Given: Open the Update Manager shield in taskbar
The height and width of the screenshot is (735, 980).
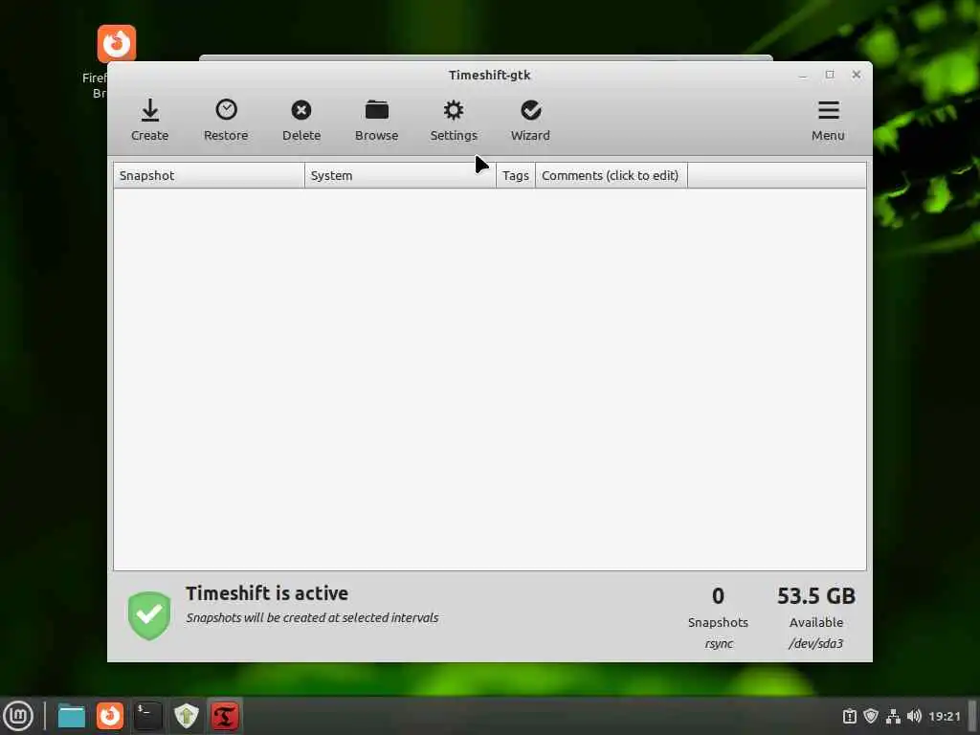Looking at the screenshot, I should point(187,716).
